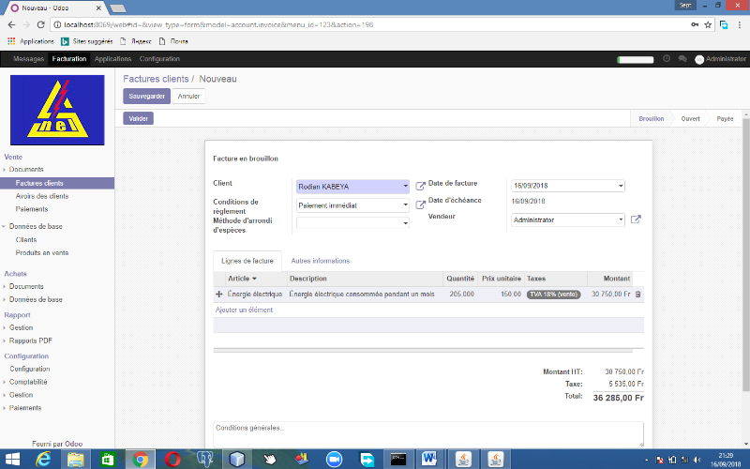Click the Conditions générales text field

click(428, 433)
